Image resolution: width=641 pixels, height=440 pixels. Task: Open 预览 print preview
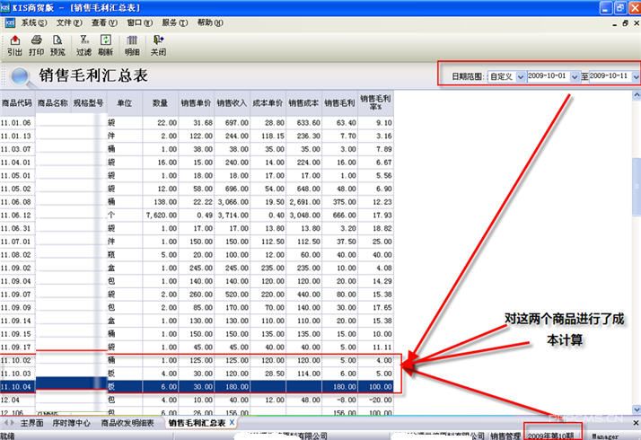click(x=57, y=45)
